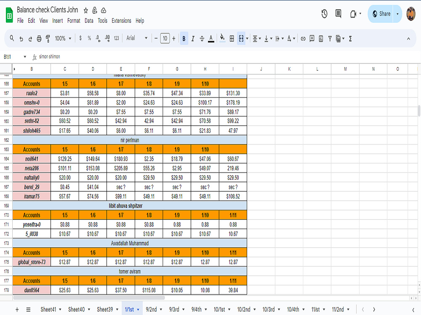
Task: Open horizontal align options
Action: (257, 39)
